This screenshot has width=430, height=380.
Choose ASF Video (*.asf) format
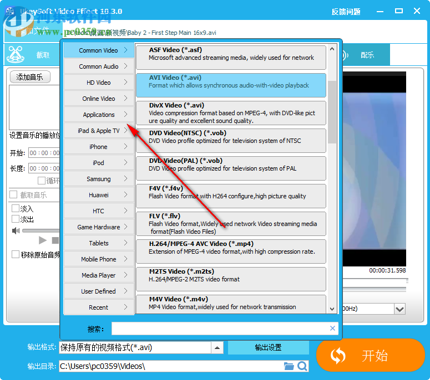(231, 58)
